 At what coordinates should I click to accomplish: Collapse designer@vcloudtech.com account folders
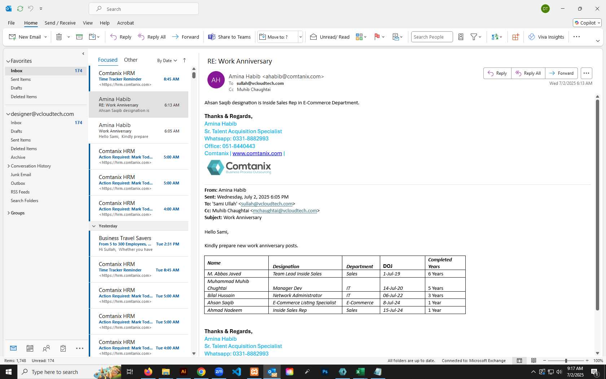[8, 114]
